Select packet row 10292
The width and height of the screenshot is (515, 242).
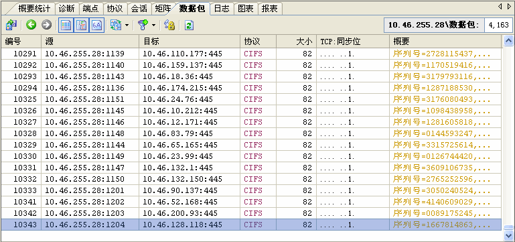[251, 65]
